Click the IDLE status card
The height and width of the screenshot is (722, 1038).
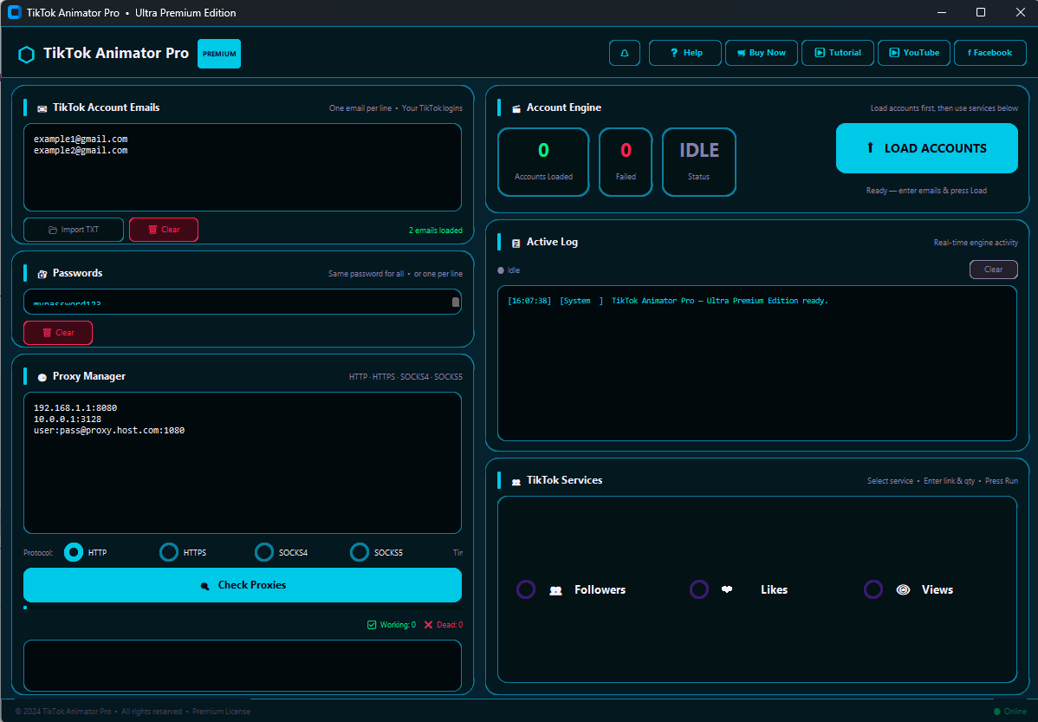coord(699,162)
